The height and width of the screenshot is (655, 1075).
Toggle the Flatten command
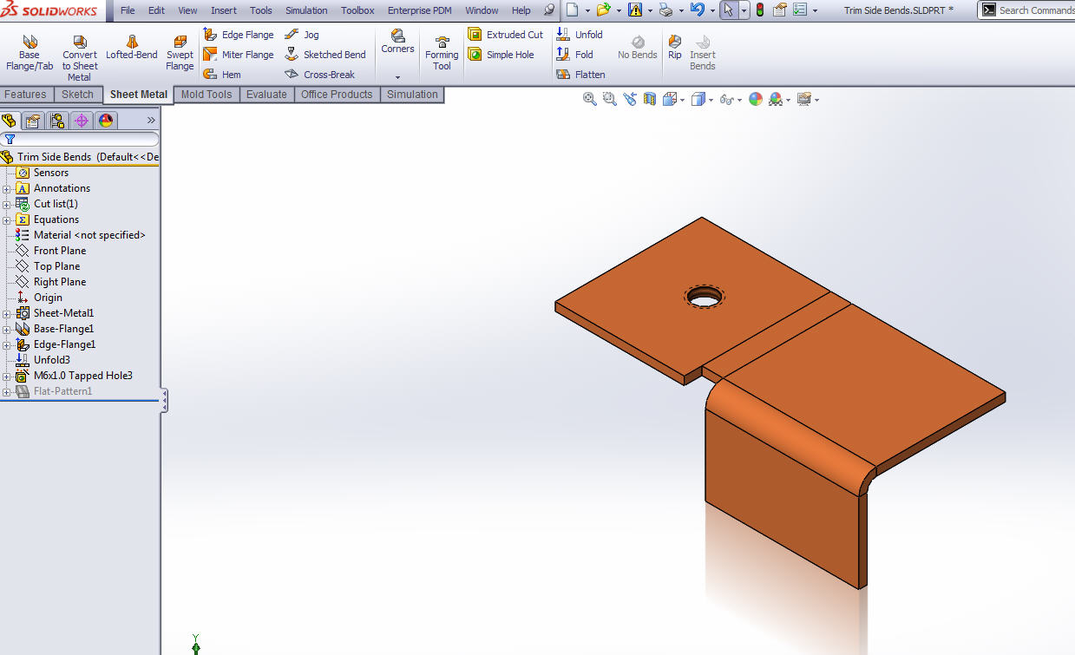point(581,75)
